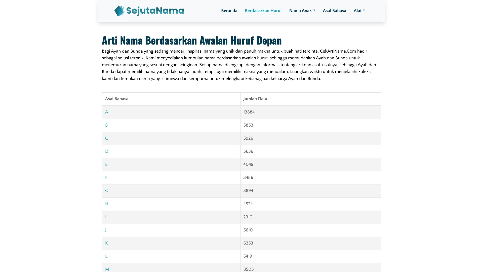Open names starting with letter B
Viewport: 483px width, 272px height.
pyautogui.click(x=106, y=125)
